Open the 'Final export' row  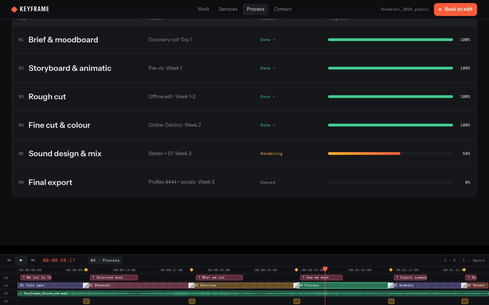pos(244,182)
